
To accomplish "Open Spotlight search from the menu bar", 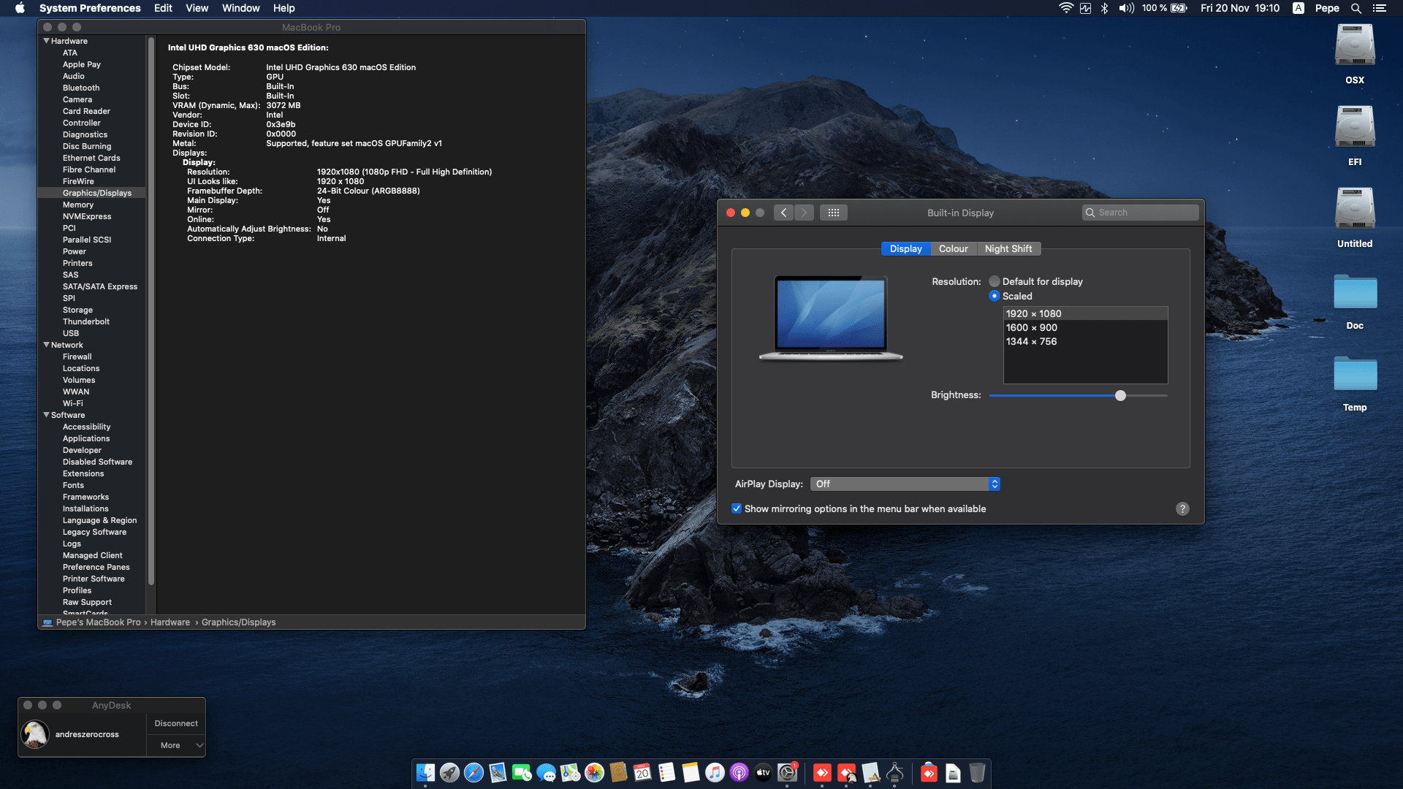I will click(x=1356, y=8).
